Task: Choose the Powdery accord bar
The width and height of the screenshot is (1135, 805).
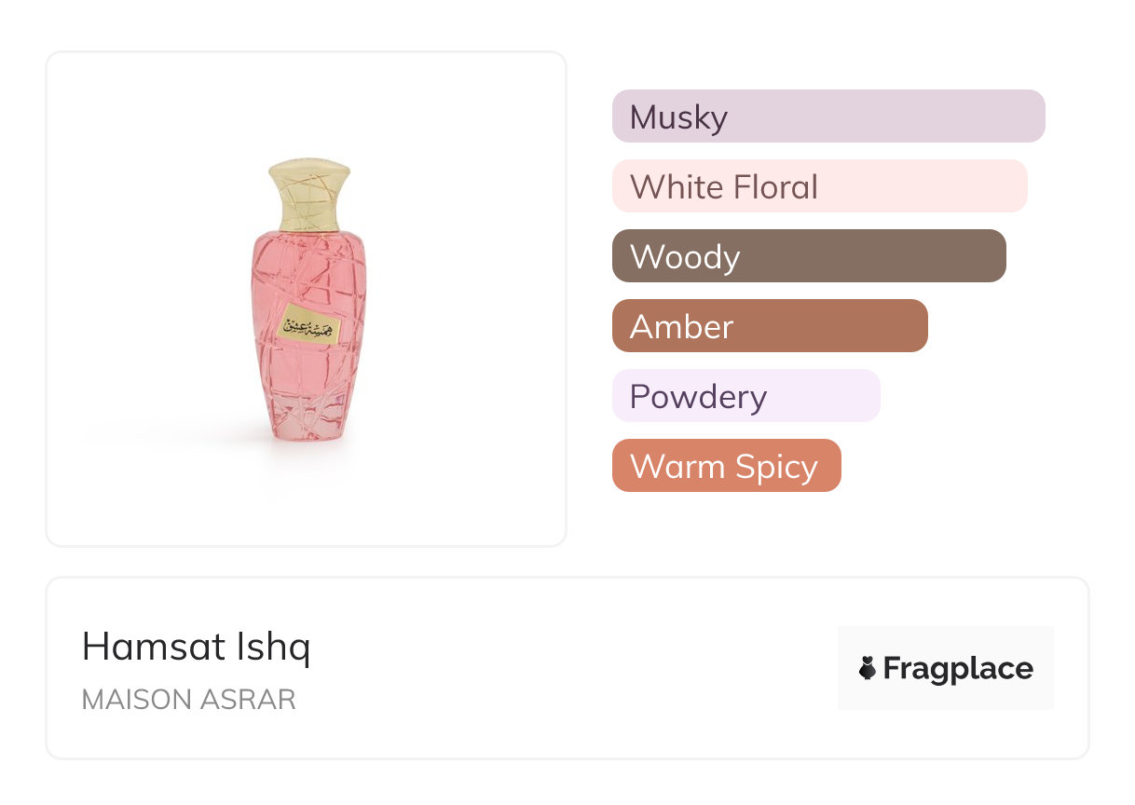Action: (745, 396)
